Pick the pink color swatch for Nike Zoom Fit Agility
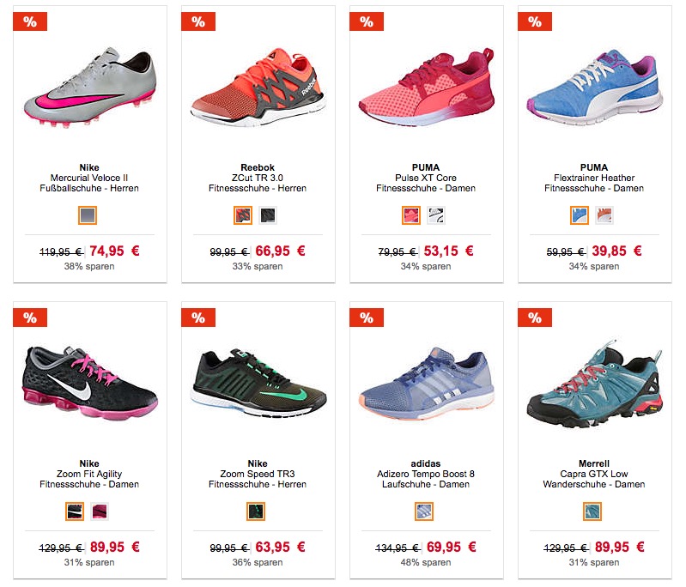 100,511
